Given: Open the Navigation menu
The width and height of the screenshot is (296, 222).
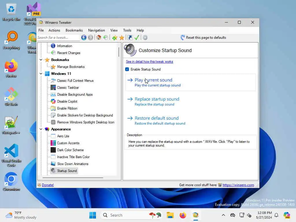Looking at the screenshot, I should pyautogui.click(x=97, y=30).
